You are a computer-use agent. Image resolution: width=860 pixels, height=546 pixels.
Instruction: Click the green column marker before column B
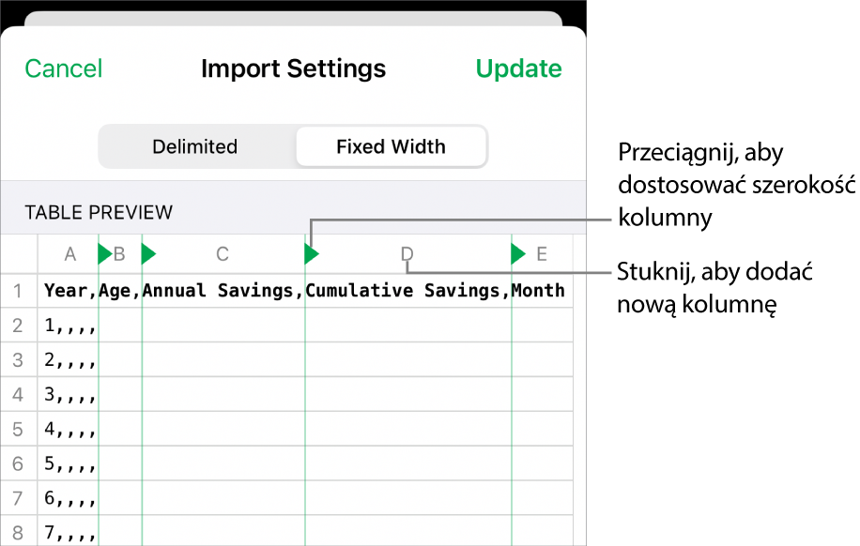click(104, 253)
